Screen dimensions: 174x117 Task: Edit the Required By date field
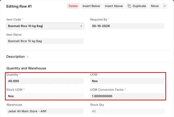tap(127, 26)
